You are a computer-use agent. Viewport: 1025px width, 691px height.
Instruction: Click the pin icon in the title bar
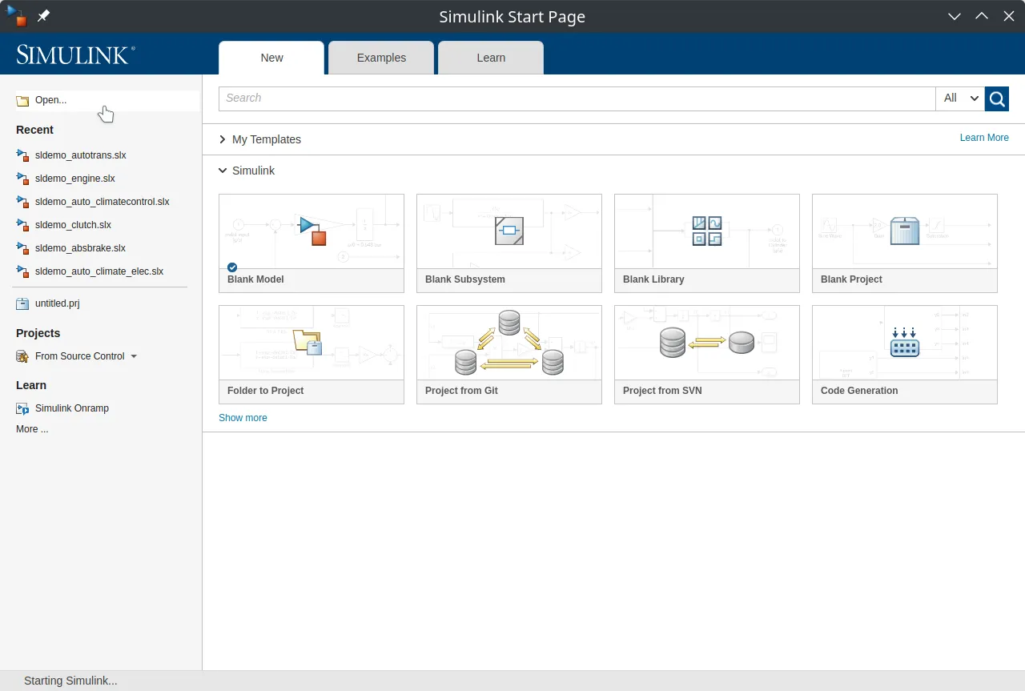43,16
